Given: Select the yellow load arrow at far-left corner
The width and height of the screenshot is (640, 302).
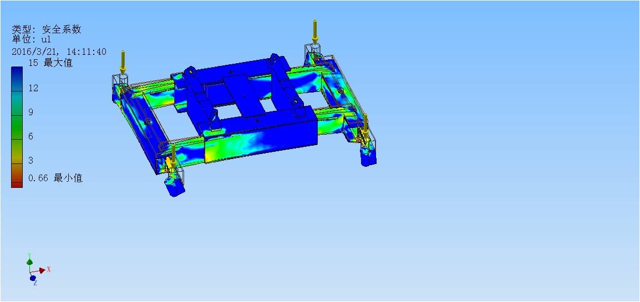Looking at the screenshot, I should point(123,62).
